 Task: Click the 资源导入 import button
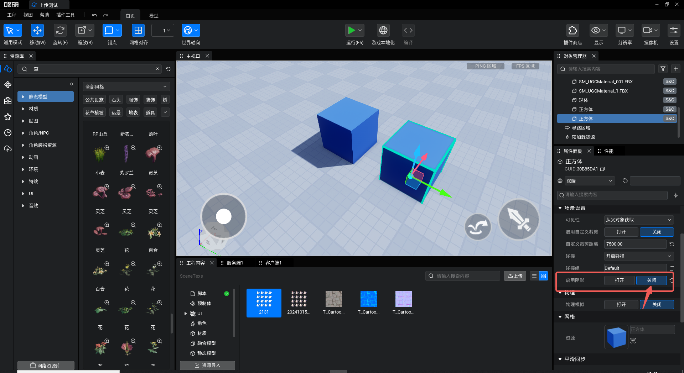207,365
